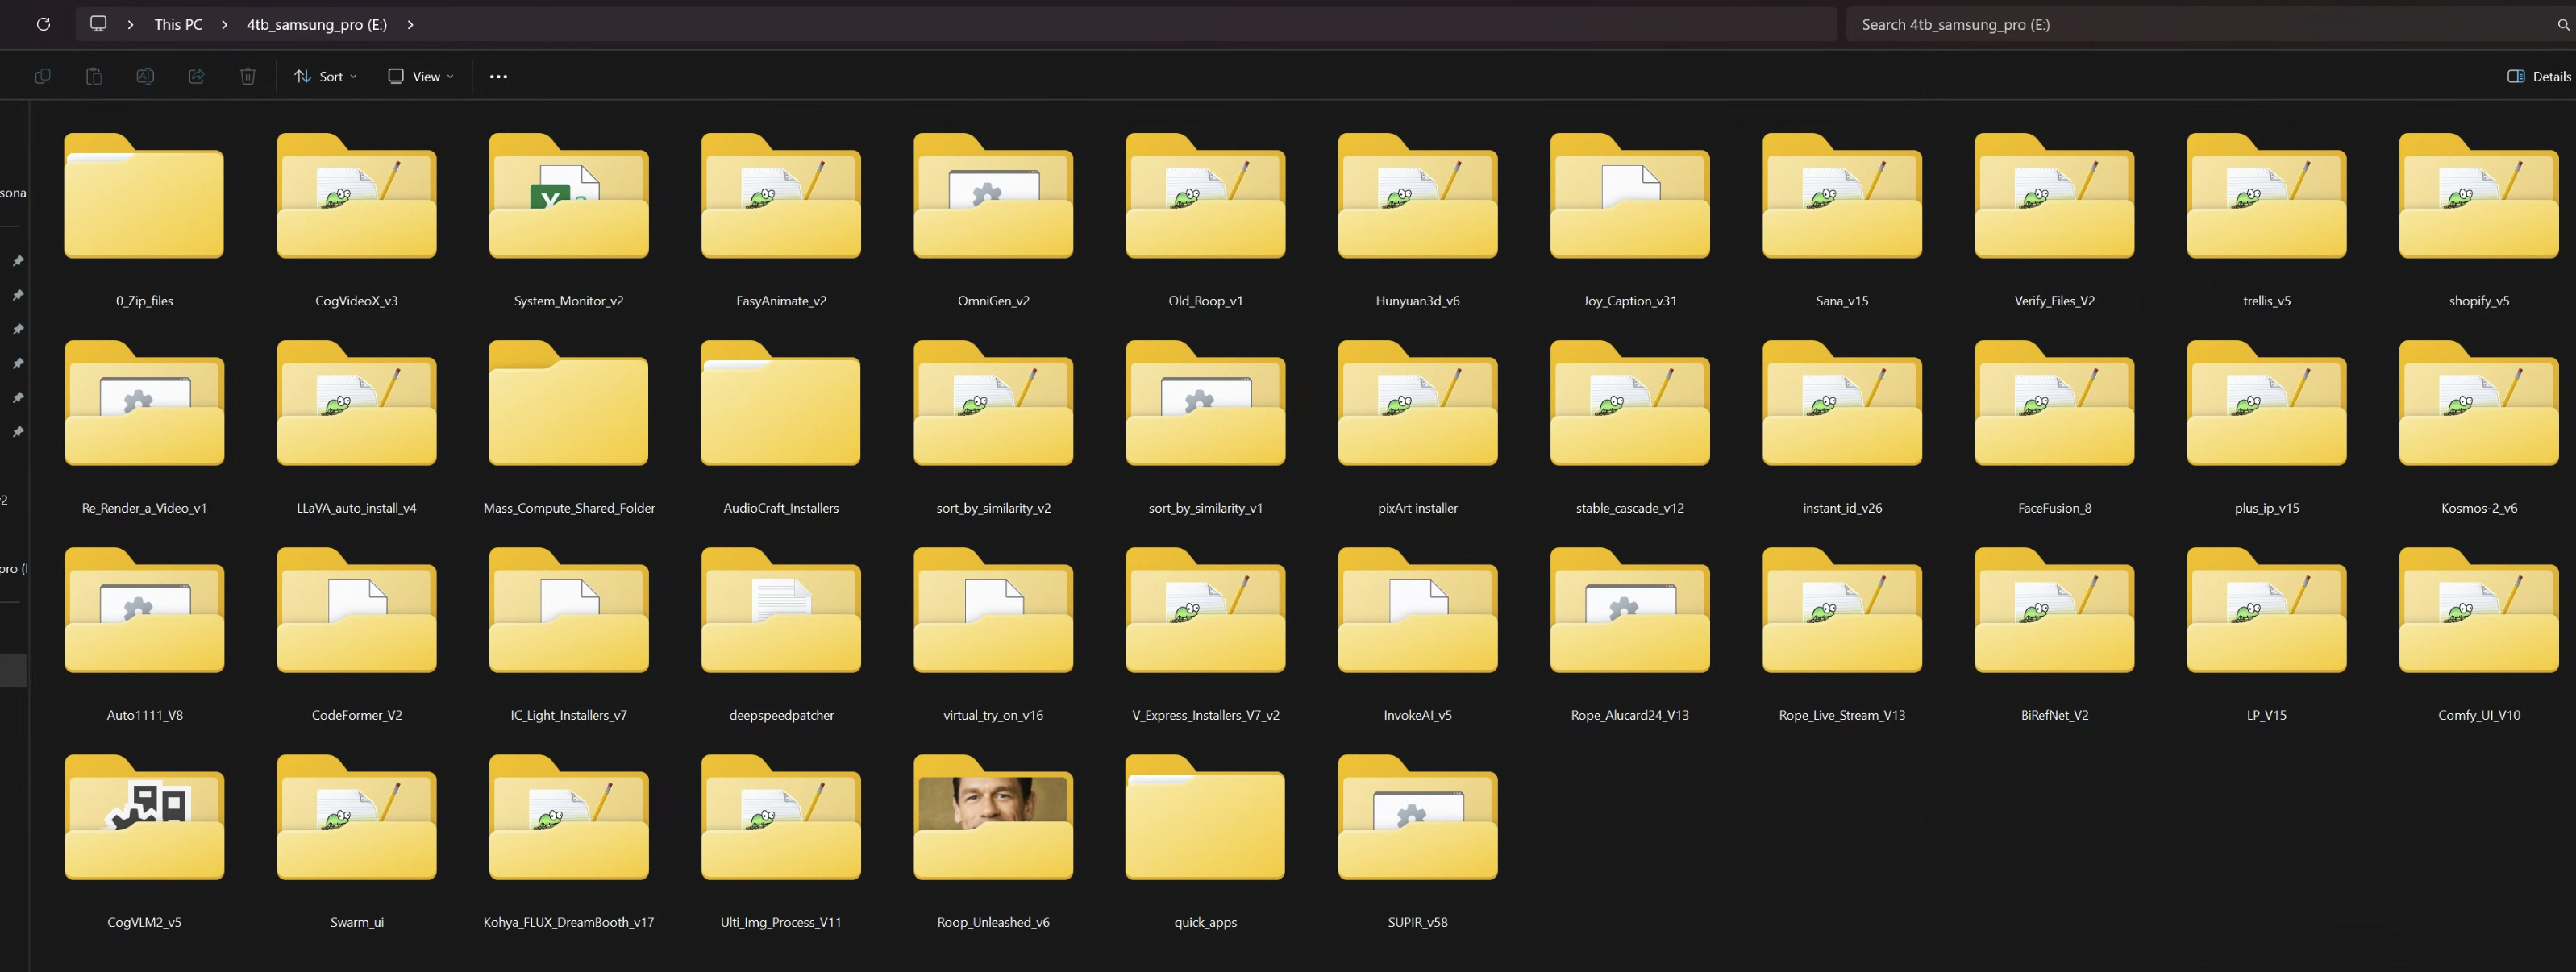Image resolution: width=2576 pixels, height=972 pixels.
Task: Click the Rename icon in toolbar
Action: [x=145, y=76]
